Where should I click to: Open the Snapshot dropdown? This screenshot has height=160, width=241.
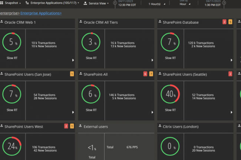pyautogui.click(x=12, y=3)
